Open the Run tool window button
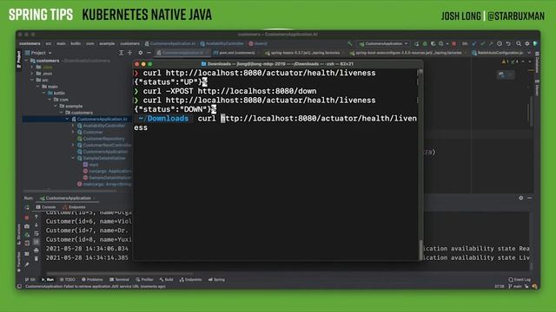 click(x=48, y=279)
